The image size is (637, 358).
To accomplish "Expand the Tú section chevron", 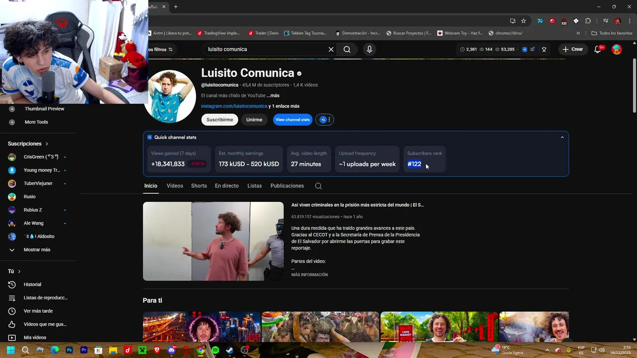I will point(19,271).
